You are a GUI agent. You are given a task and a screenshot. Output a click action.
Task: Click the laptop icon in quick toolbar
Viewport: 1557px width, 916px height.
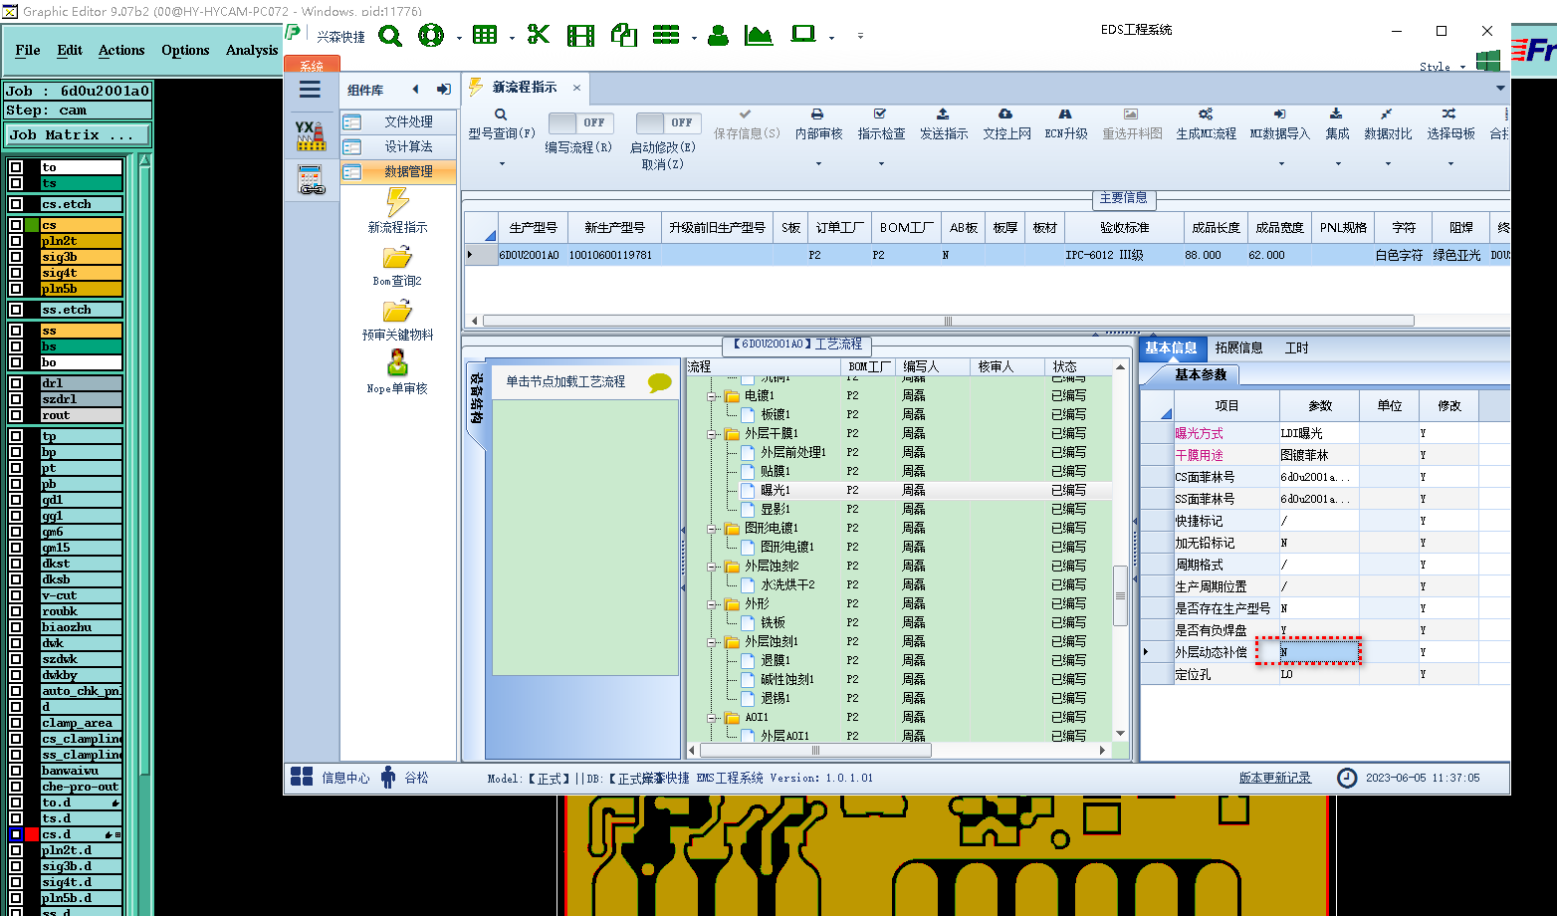pyautogui.click(x=803, y=35)
